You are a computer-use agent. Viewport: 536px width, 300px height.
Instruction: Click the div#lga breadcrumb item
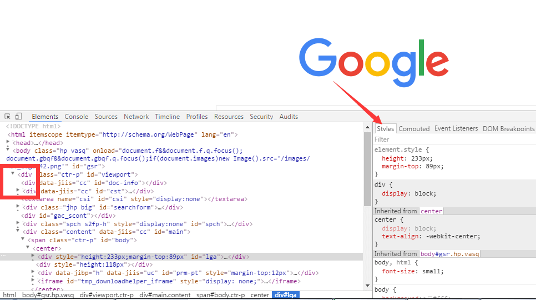click(286, 295)
